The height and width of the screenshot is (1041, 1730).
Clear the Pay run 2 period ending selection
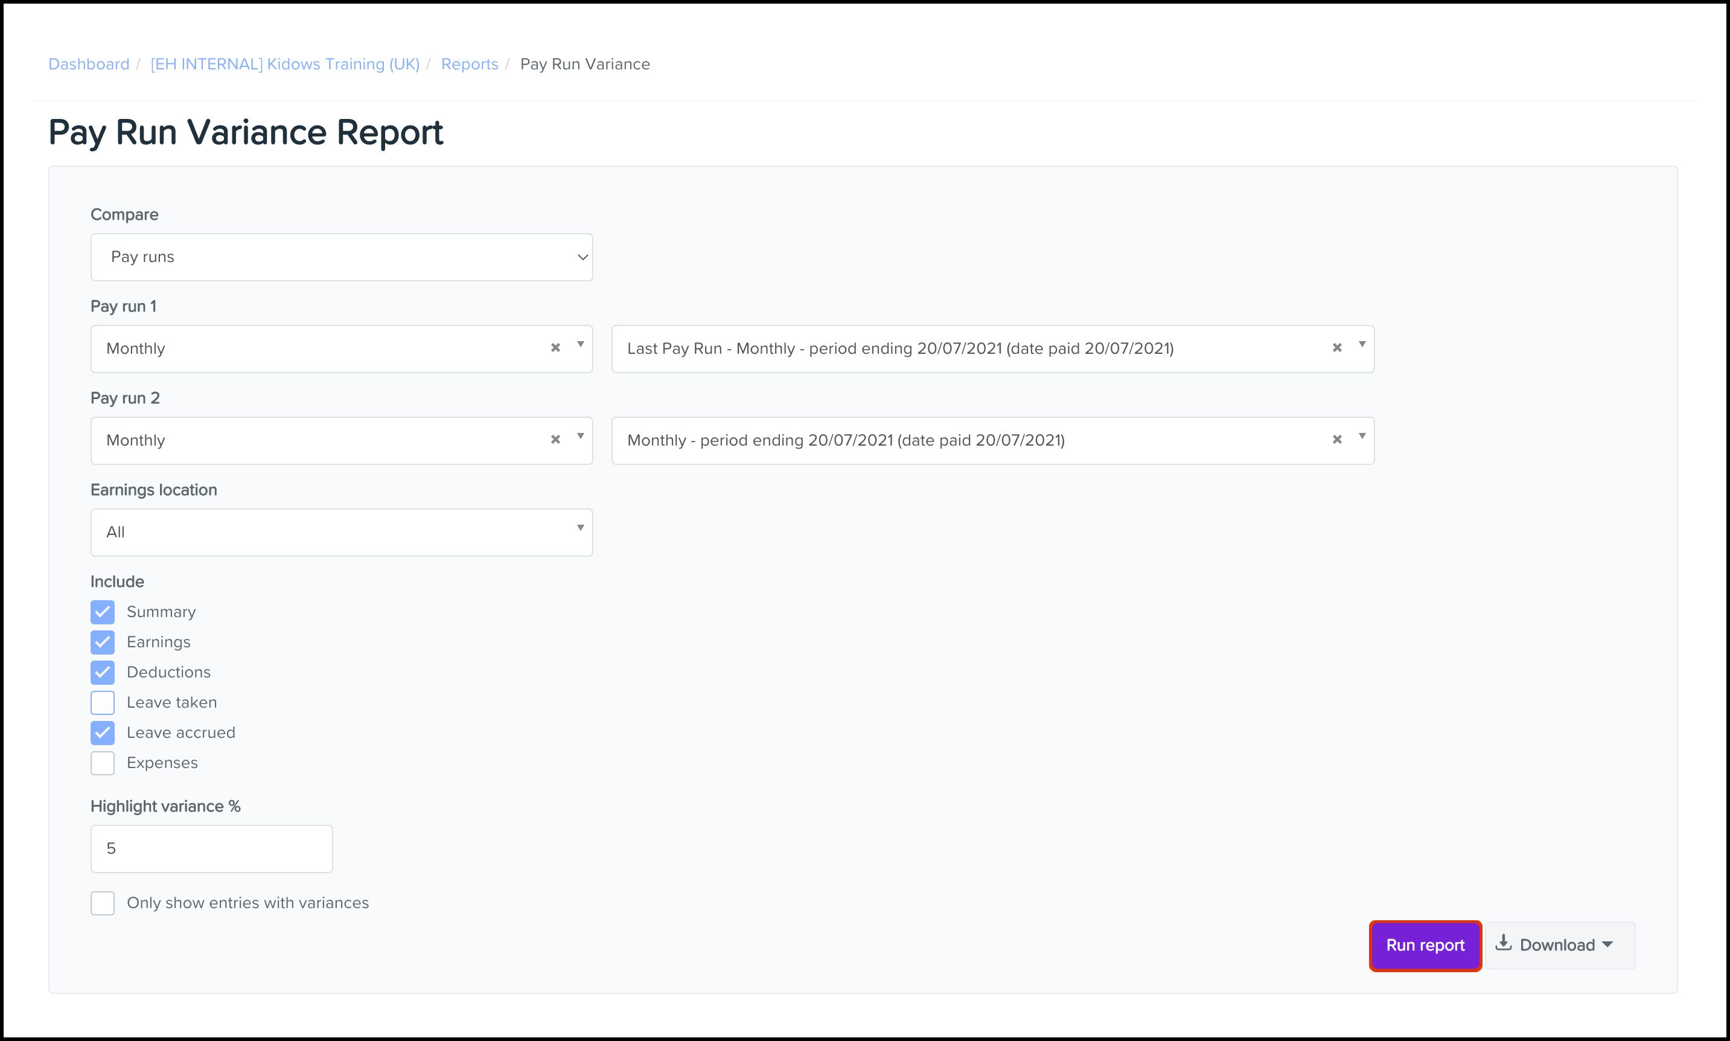1336,439
